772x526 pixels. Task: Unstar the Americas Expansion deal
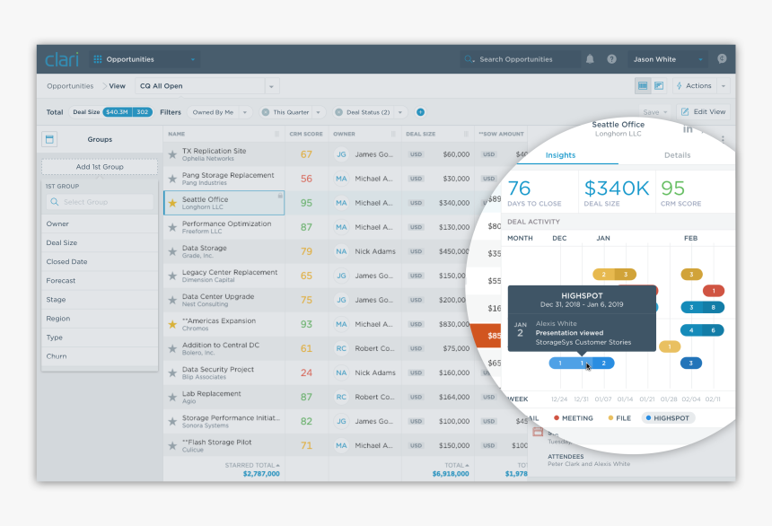pyautogui.click(x=172, y=324)
